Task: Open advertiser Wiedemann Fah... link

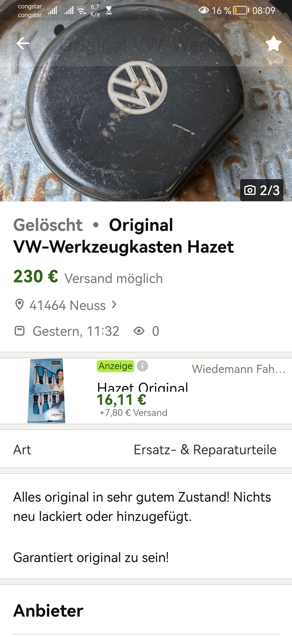Action: click(239, 369)
